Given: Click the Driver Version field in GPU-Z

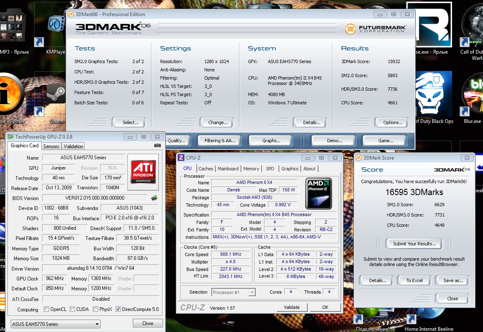Looking at the screenshot, I should [100, 268].
